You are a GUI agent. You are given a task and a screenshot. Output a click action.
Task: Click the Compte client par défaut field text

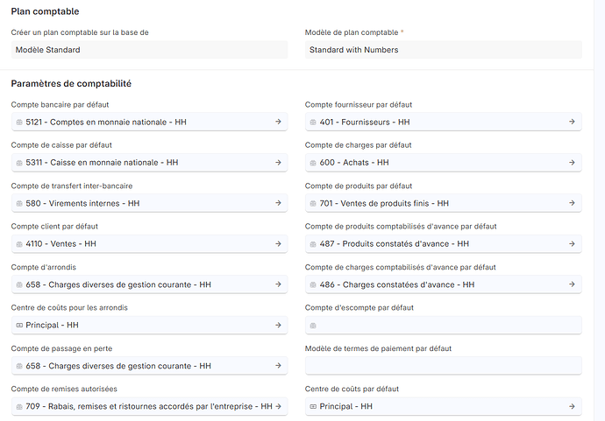point(61,244)
